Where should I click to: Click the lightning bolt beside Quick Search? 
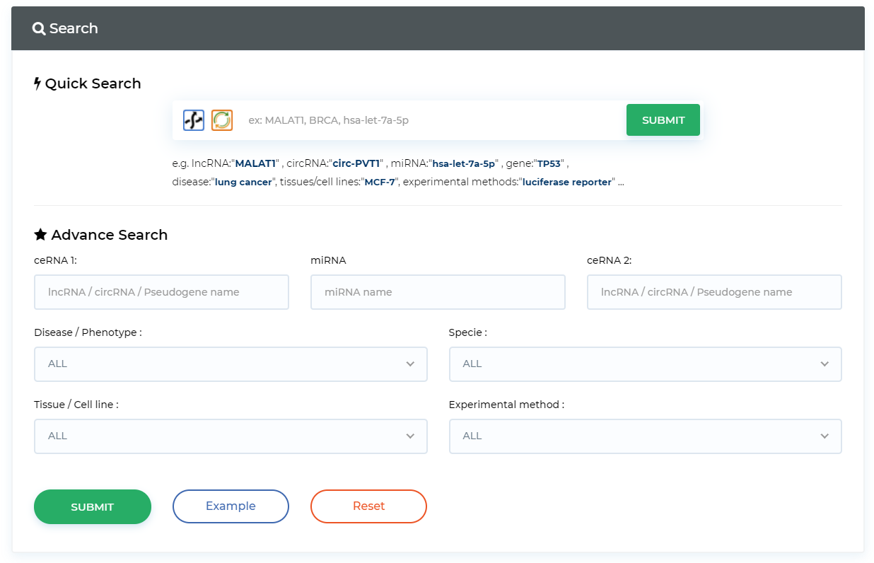pos(37,83)
